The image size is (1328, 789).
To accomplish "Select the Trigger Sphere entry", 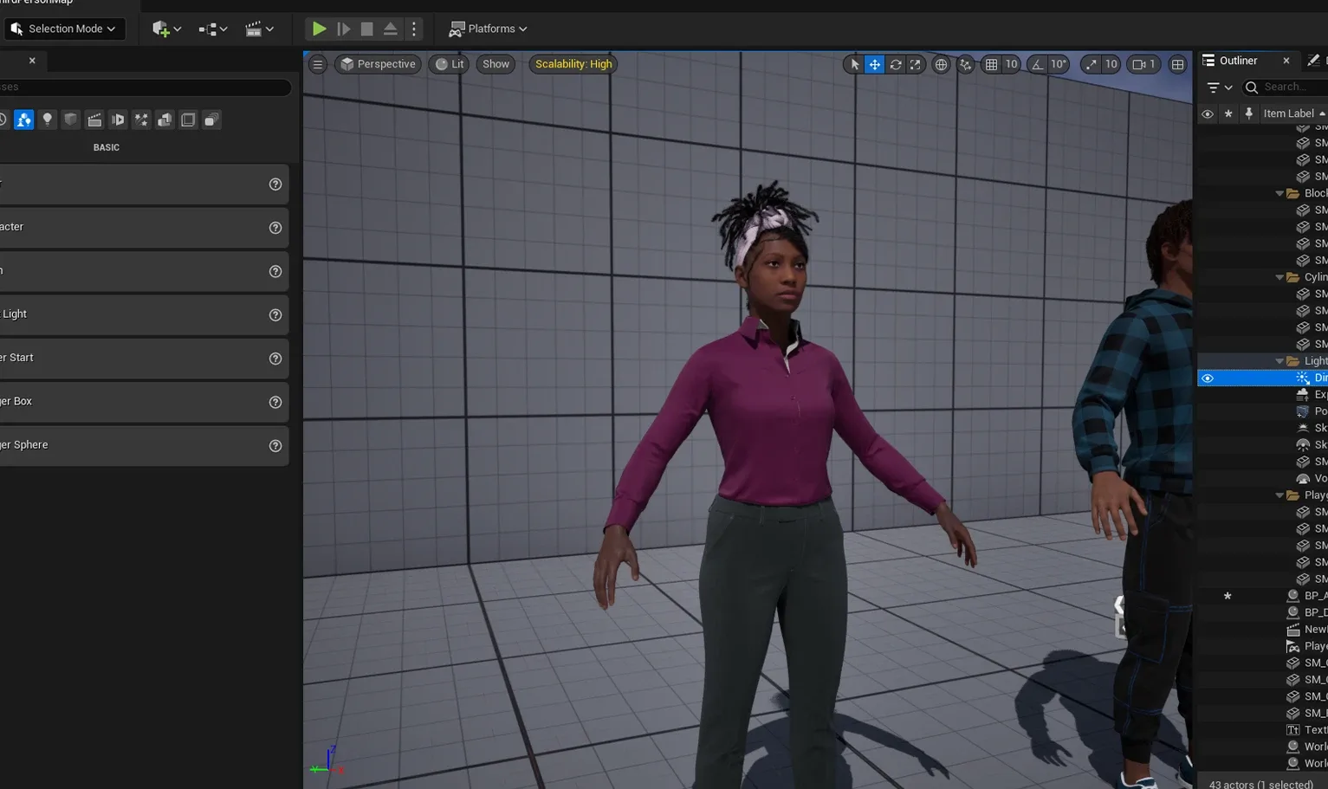I will [x=143, y=446].
